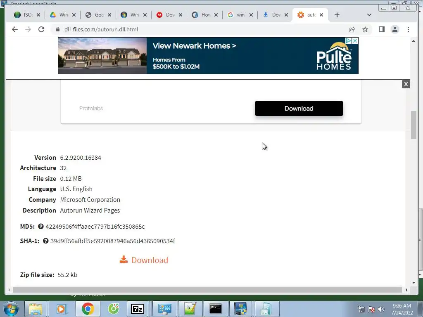Click the orange Download link

coord(150,260)
